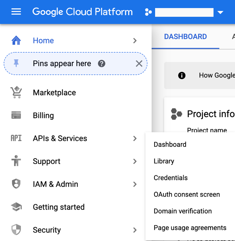The height and width of the screenshot is (241, 235).
Task: Click the help question mark near Pins
Action: (102, 63)
